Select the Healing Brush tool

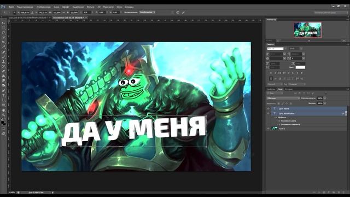pyautogui.click(x=3, y=52)
